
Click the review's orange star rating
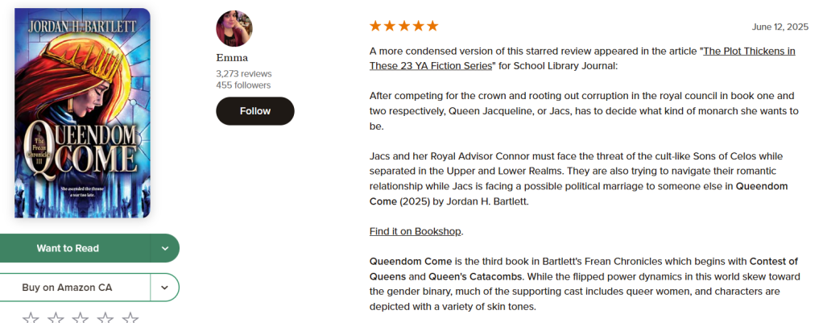[403, 26]
